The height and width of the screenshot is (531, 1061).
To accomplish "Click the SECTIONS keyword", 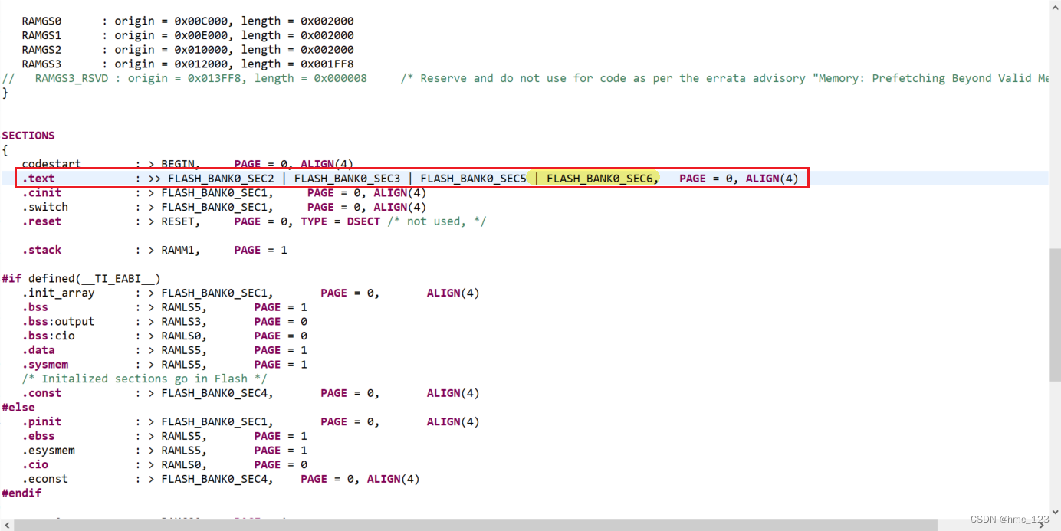I will [x=28, y=135].
